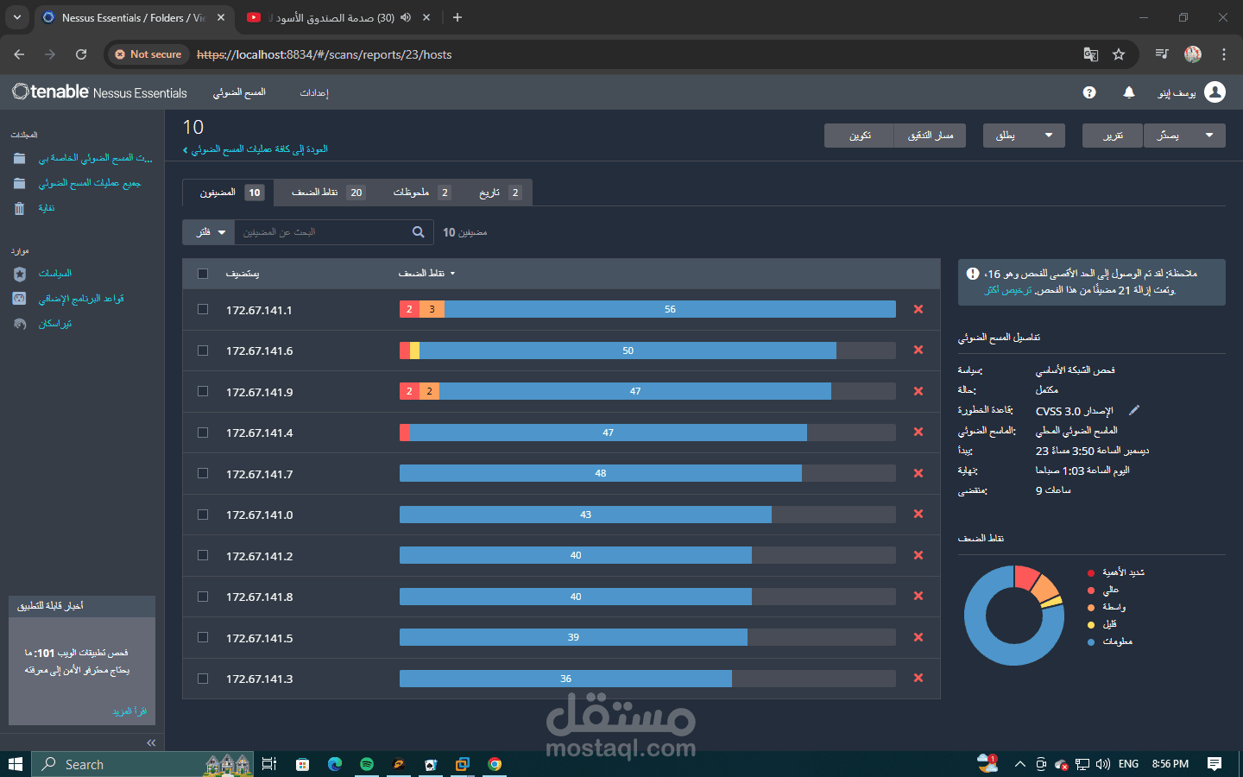Image resolution: width=1243 pixels, height=777 pixels.
Task: Click the tenable Nessus Essentials logo
Action: [99, 92]
